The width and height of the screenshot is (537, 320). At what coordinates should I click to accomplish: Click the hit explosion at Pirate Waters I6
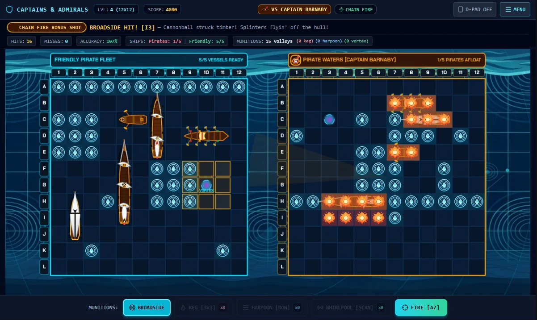pyautogui.click(x=378, y=218)
